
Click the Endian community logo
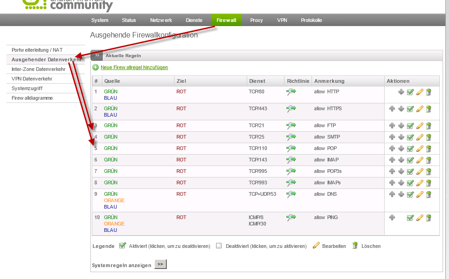(x=67, y=5)
